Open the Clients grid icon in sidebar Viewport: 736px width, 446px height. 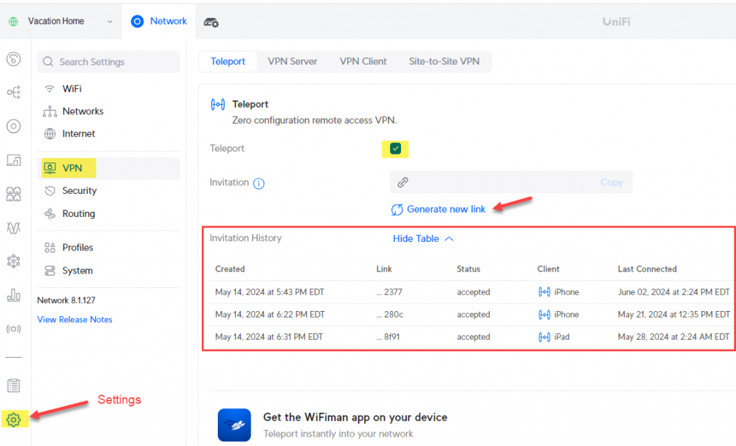(14, 193)
